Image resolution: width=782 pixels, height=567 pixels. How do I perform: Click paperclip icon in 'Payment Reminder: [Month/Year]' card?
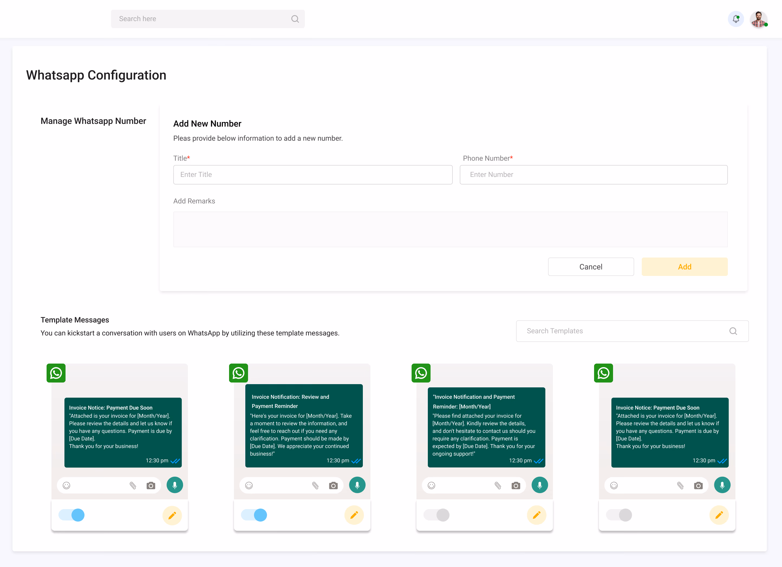pos(497,485)
